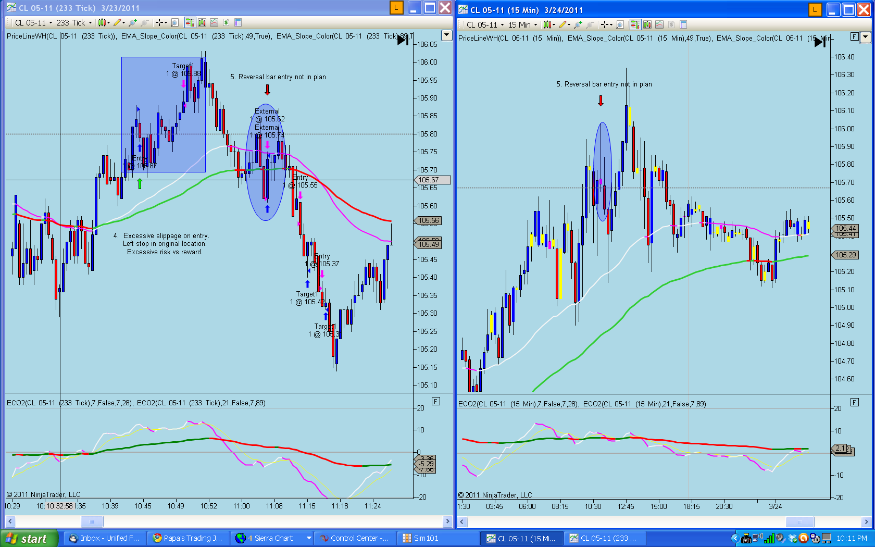The width and height of the screenshot is (875, 547).
Task: Open indicators icon in 233 Tick window
Action: coord(214,22)
